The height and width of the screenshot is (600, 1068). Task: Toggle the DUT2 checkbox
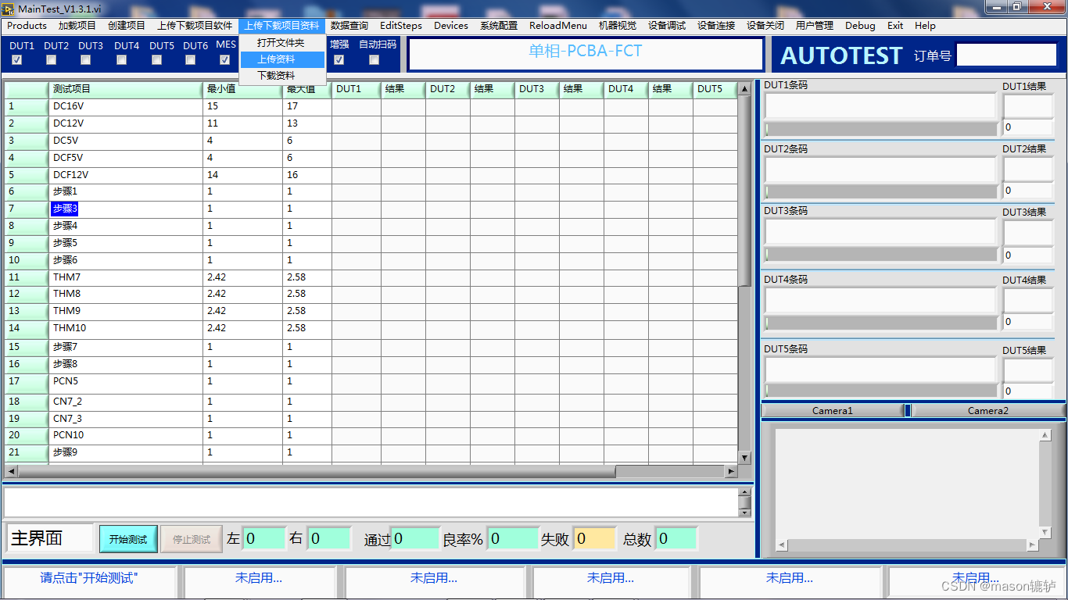pos(51,60)
